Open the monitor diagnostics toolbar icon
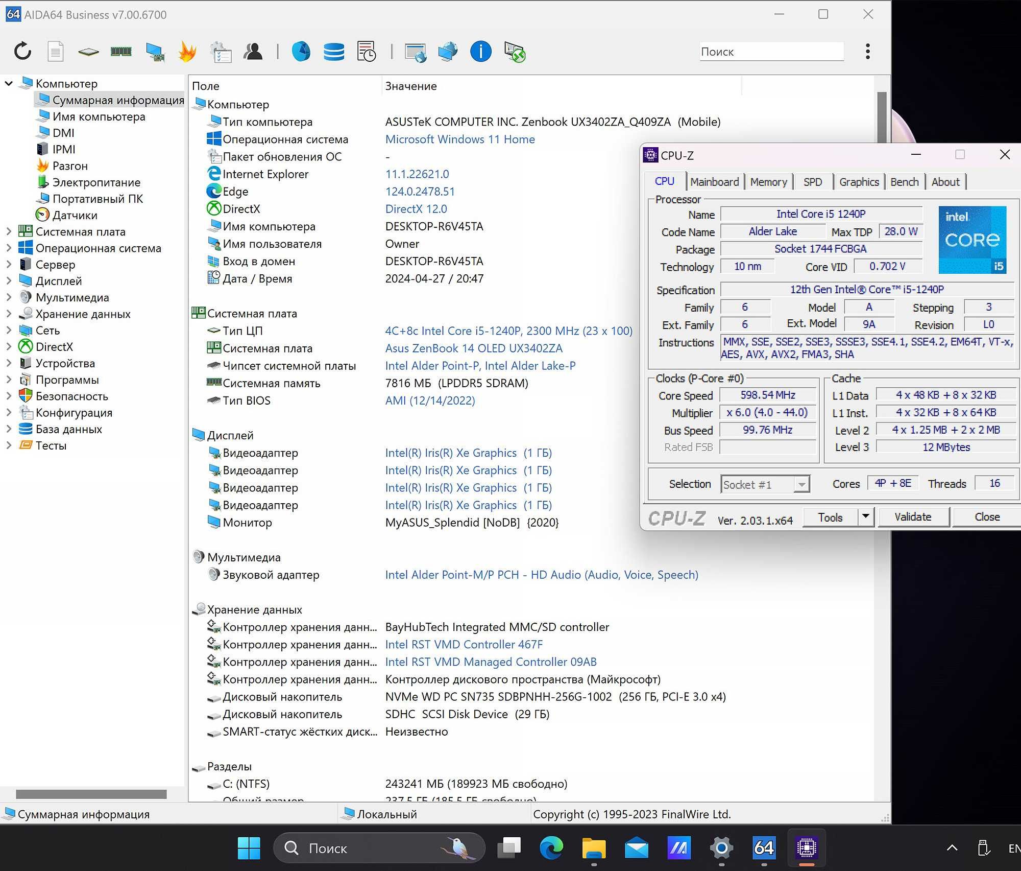The width and height of the screenshot is (1021, 871). pos(155,52)
